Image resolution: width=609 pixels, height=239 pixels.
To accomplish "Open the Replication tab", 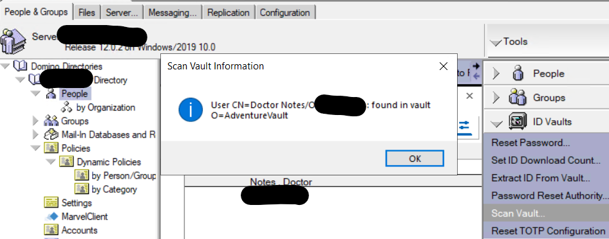I will coord(229,12).
